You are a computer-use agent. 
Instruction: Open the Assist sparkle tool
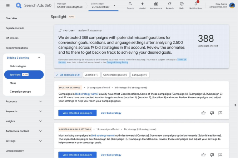(143, 4)
